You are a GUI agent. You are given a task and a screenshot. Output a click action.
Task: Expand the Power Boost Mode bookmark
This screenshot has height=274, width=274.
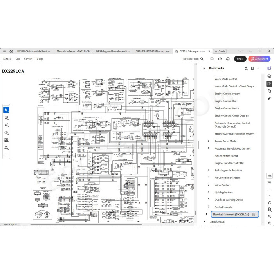209,141
